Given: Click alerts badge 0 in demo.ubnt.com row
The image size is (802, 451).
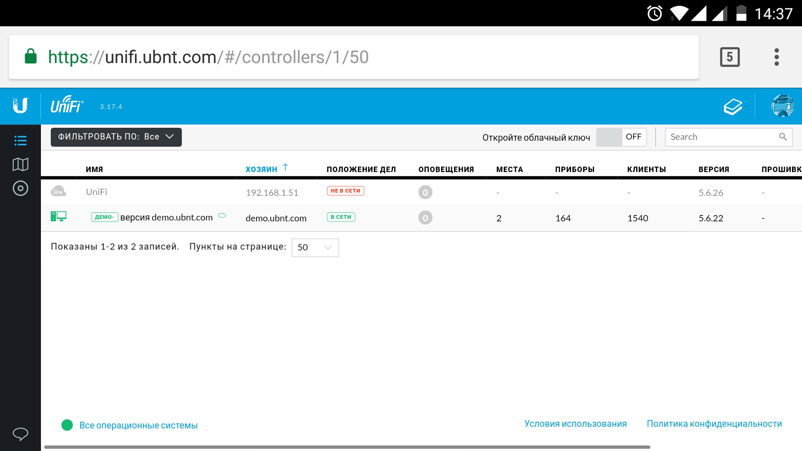Looking at the screenshot, I should pos(425,218).
